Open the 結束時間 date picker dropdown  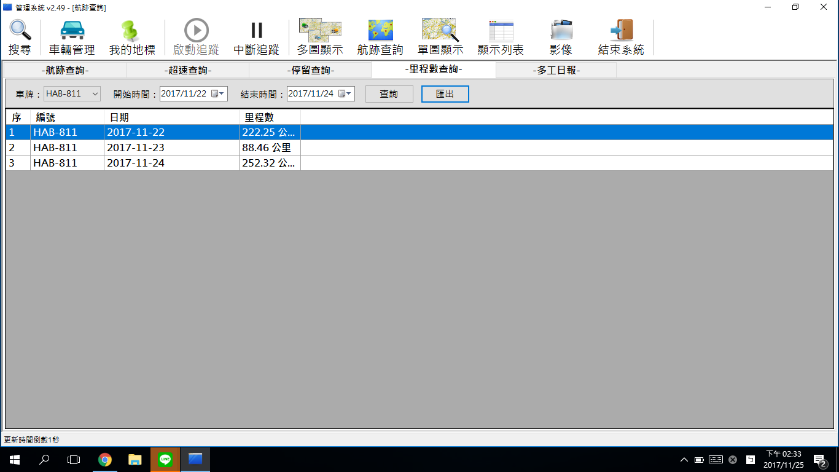(349, 94)
